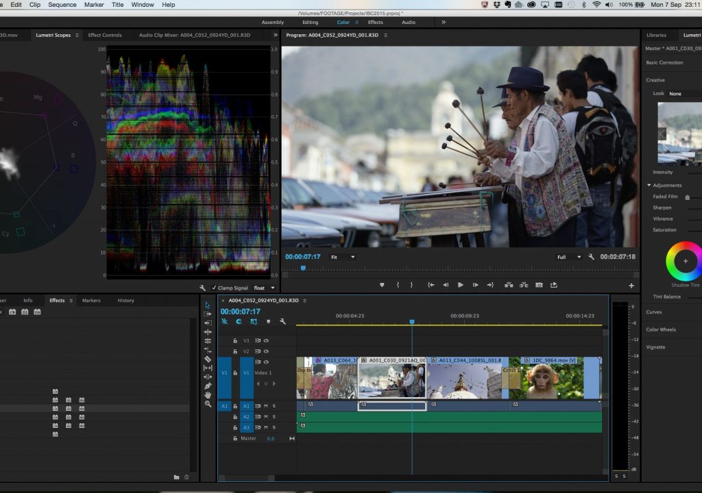Open Program monitor settings wrench
The height and width of the screenshot is (493, 702).
pos(591,257)
